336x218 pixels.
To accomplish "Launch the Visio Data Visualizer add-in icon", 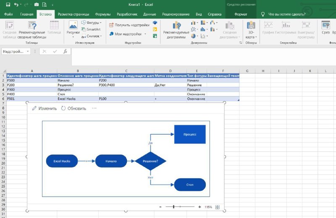I will (x=155, y=23).
